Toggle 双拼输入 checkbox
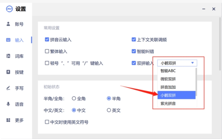This screenshot has height=139, width=222. [x=134, y=63]
